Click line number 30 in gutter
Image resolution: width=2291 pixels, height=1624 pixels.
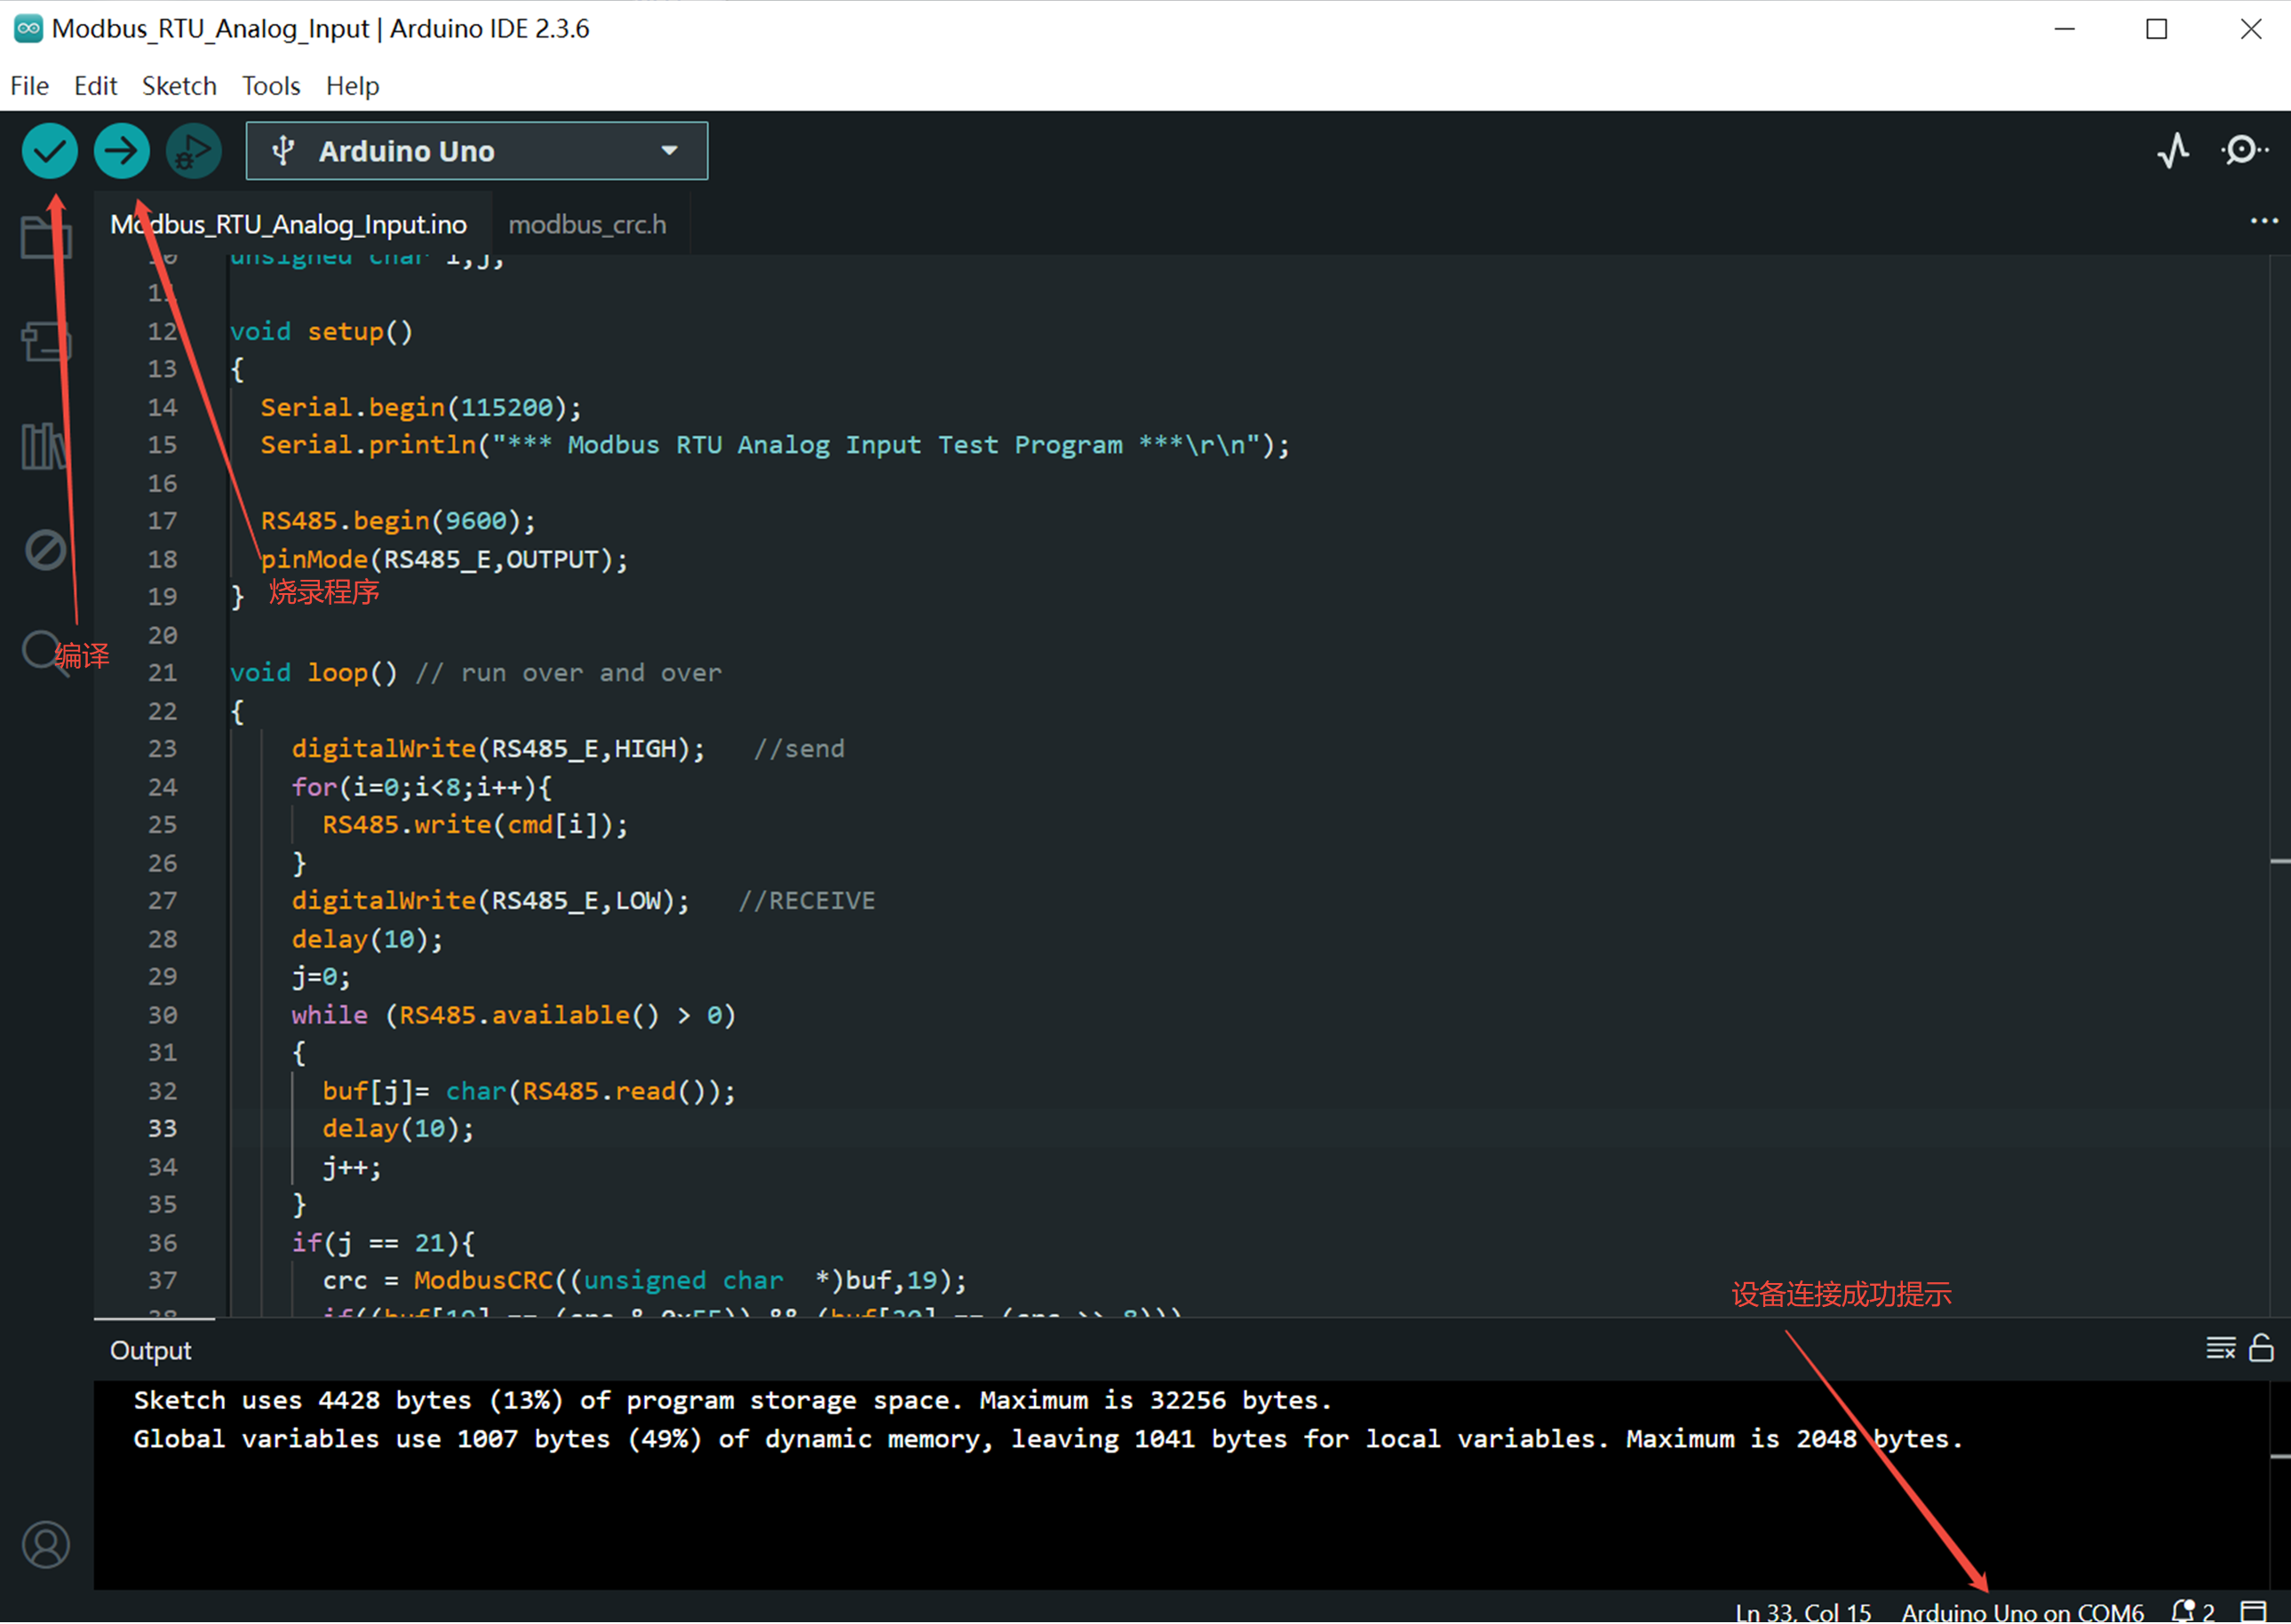tap(162, 1015)
